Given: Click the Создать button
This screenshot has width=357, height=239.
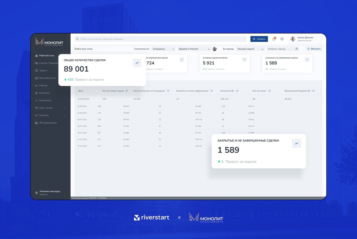Looking at the screenshot, I should pyautogui.click(x=259, y=39).
